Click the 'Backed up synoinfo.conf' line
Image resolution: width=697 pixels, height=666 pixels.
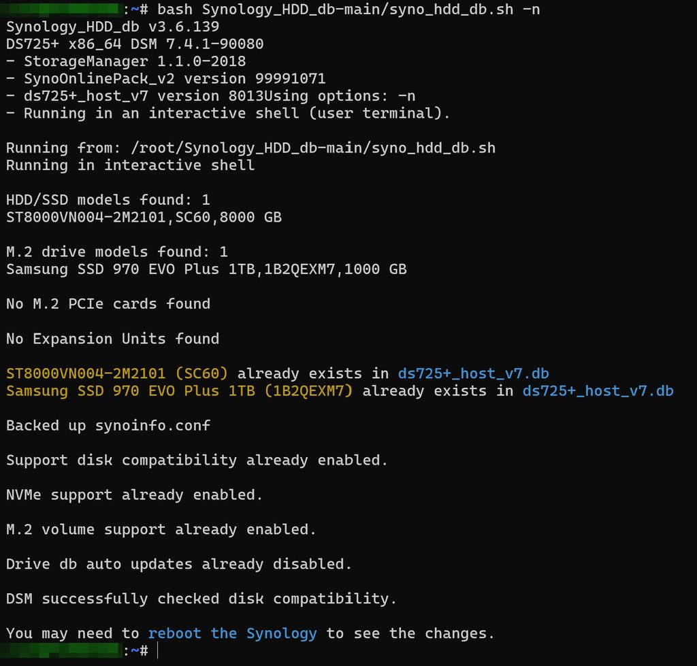click(x=108, y=425)
